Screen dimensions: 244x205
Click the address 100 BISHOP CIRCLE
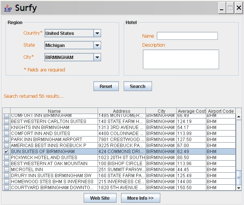click(122, 163)
